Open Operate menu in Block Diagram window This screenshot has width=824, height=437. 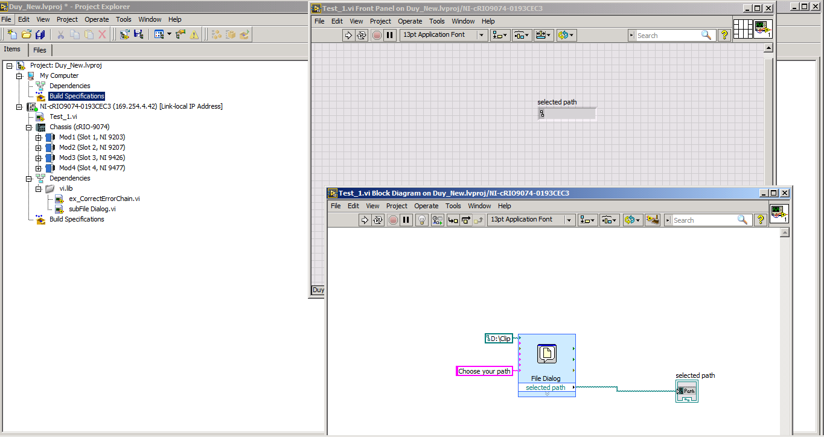pyautogui.click(x=426, y=206)
